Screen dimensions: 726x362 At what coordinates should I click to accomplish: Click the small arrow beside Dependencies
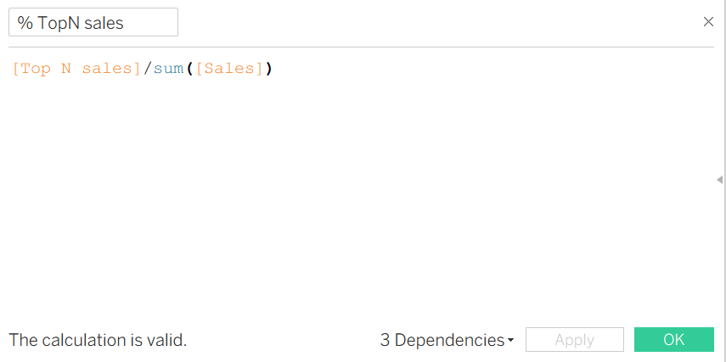pyautogui.click(x=511, y=341)
